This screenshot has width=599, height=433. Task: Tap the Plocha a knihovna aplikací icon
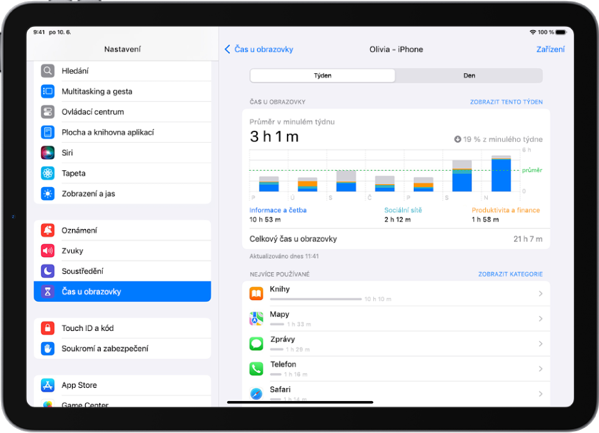[48, 132]
